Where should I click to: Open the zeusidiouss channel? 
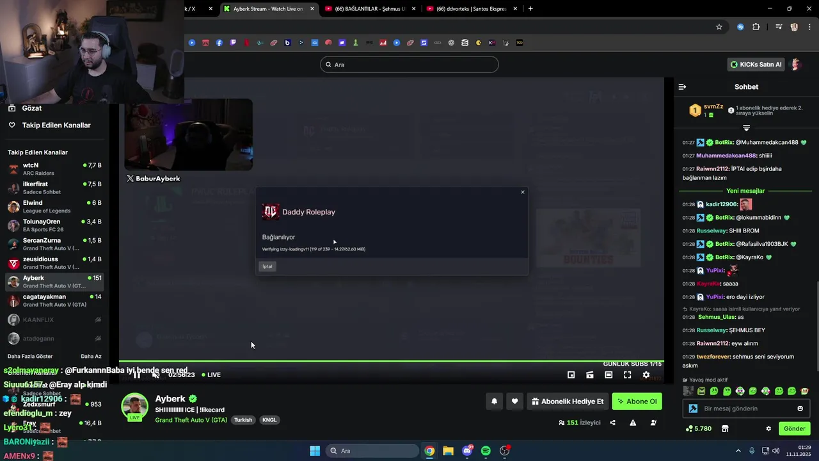(x=54, y=263)
